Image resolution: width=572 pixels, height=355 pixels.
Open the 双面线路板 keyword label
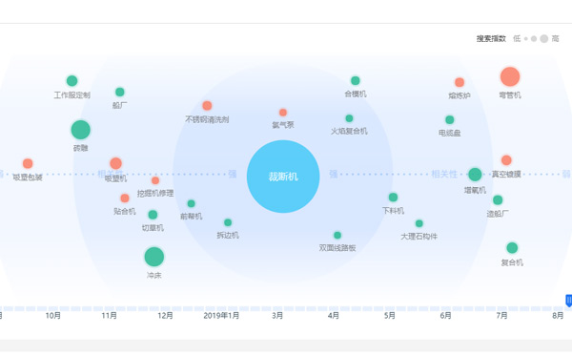click(x=337, y=248)
